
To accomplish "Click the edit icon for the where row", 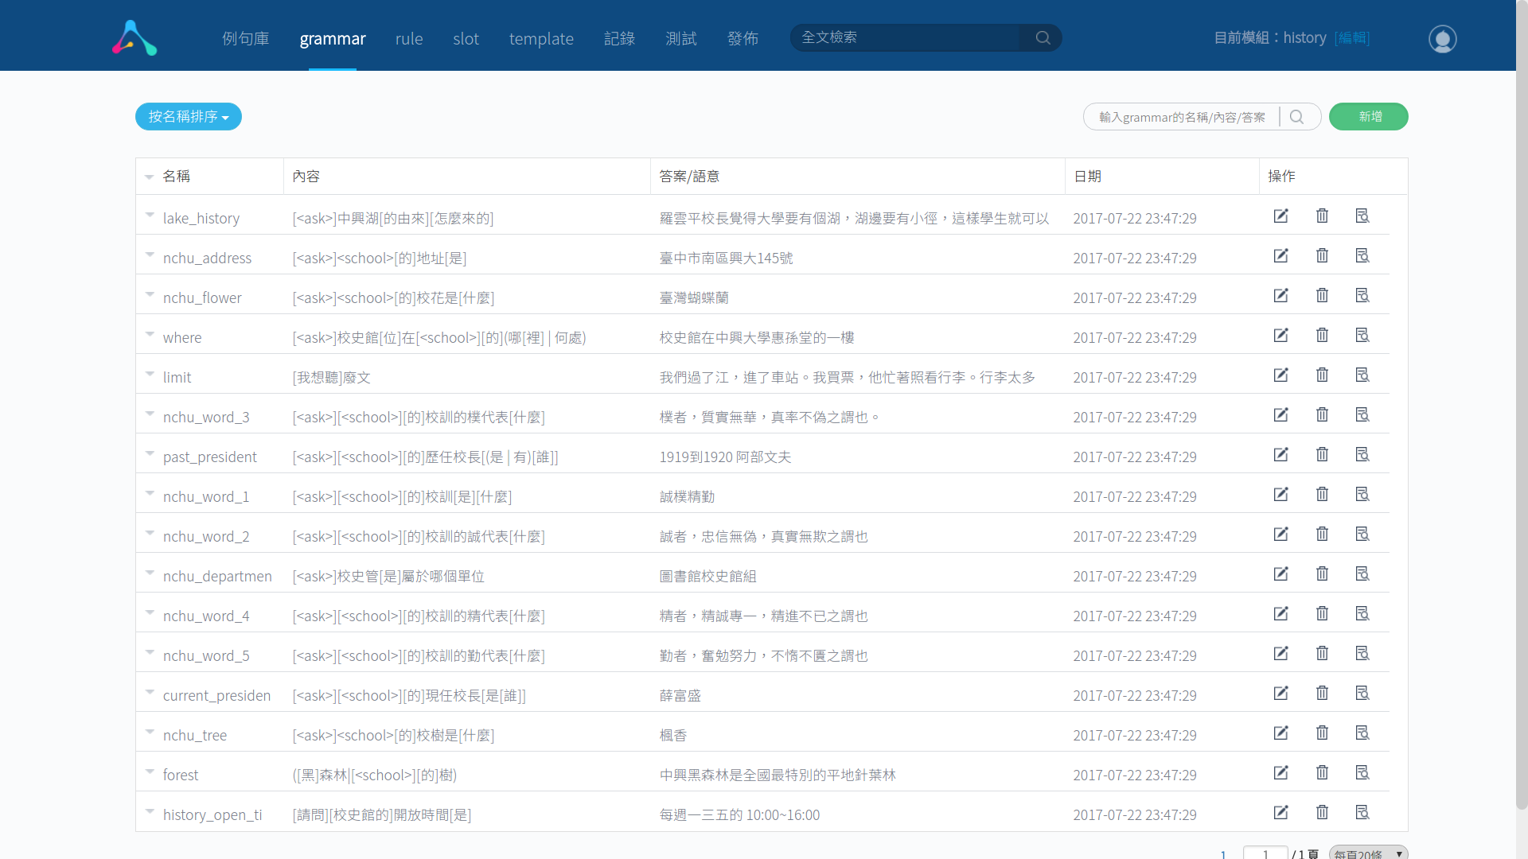I will 1280,336.
